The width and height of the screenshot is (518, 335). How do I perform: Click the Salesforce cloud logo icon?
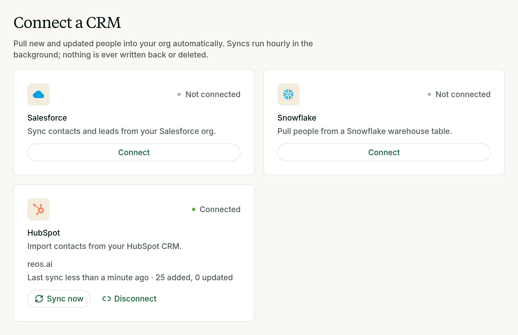[39, 94]
